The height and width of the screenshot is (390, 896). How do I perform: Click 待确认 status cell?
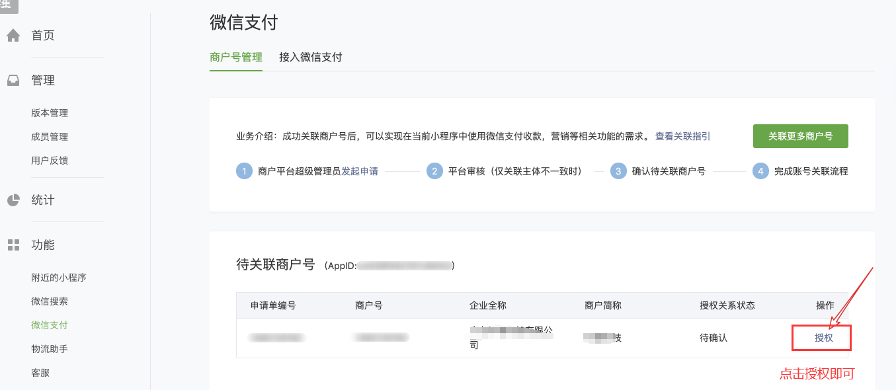(x=713, y=338)
